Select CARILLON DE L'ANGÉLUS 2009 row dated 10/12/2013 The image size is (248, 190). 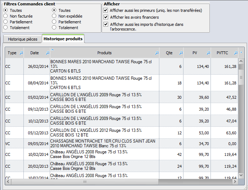pyautogui.click(x=121, y=121)
